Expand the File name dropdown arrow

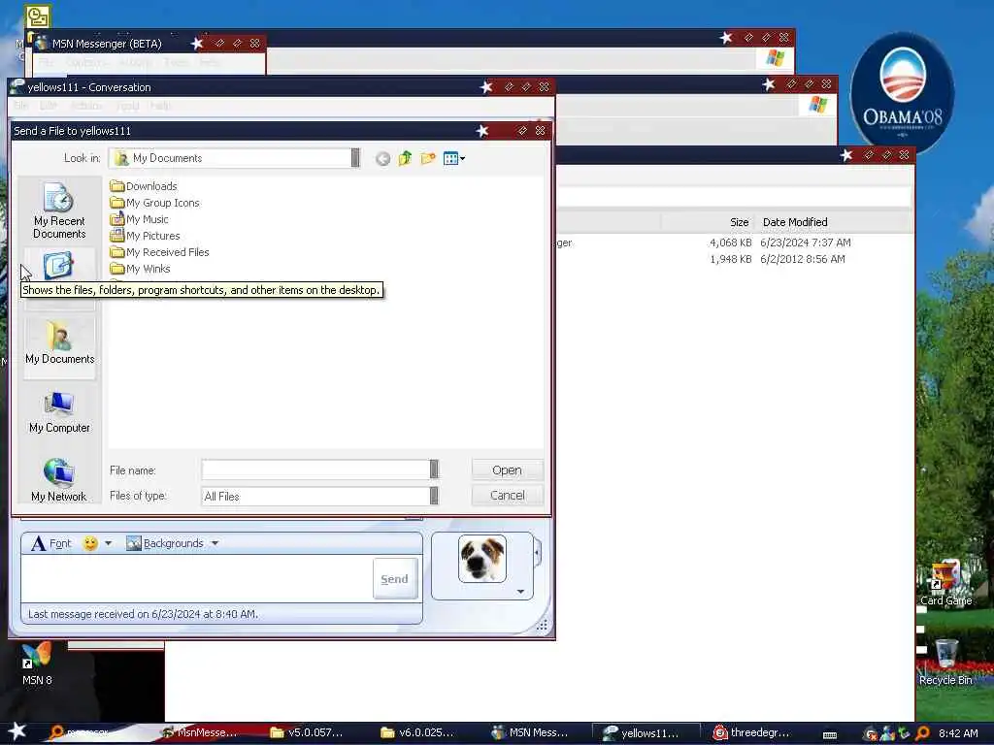[434, 470]
